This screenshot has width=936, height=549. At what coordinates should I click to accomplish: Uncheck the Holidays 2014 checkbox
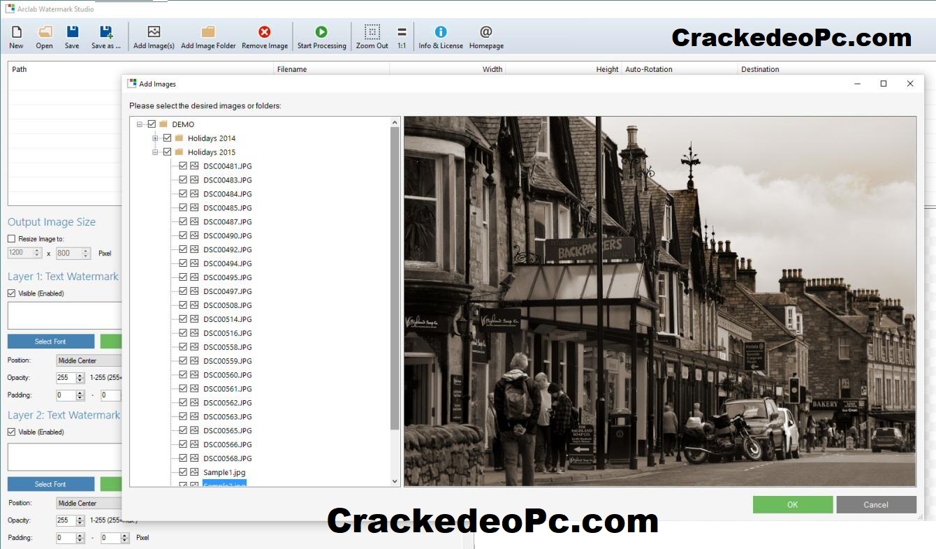click(x=167, y=138)
